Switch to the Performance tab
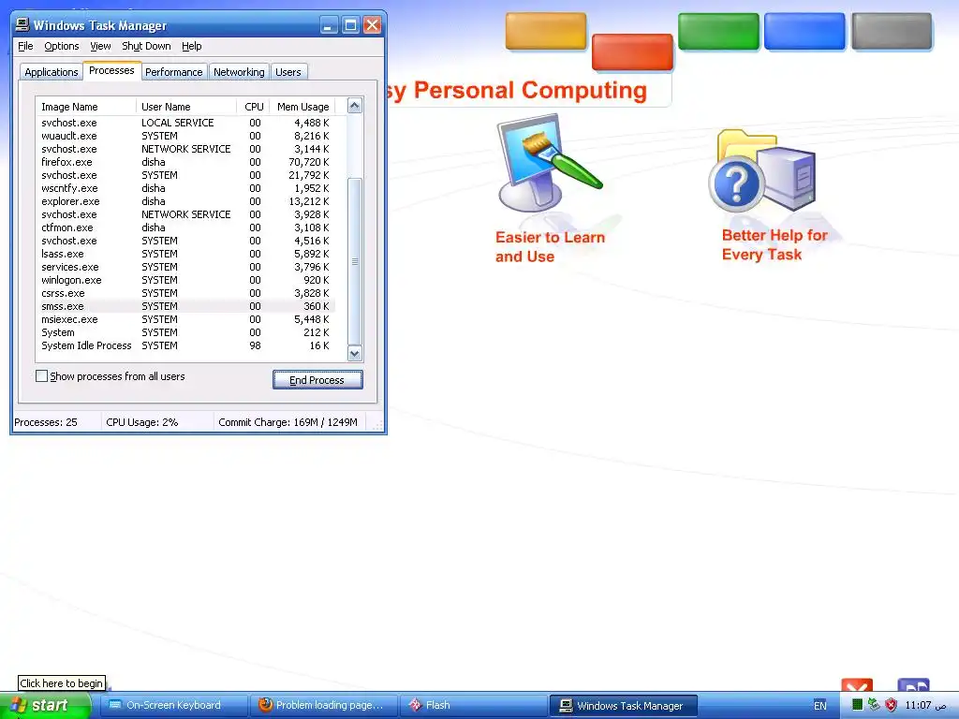Image resolution: width=959 pixels, height=719 pixels. (173, 72)
